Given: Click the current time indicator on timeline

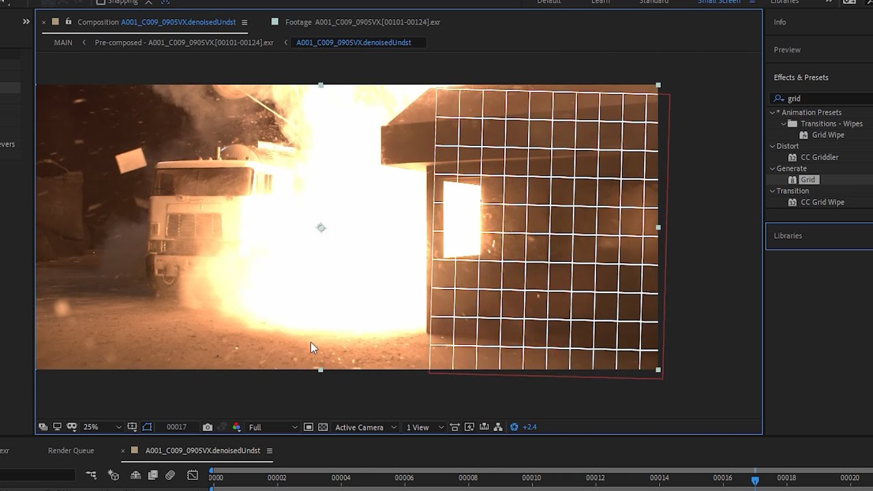Looking at the screenshot, I should tap(755, 480).
